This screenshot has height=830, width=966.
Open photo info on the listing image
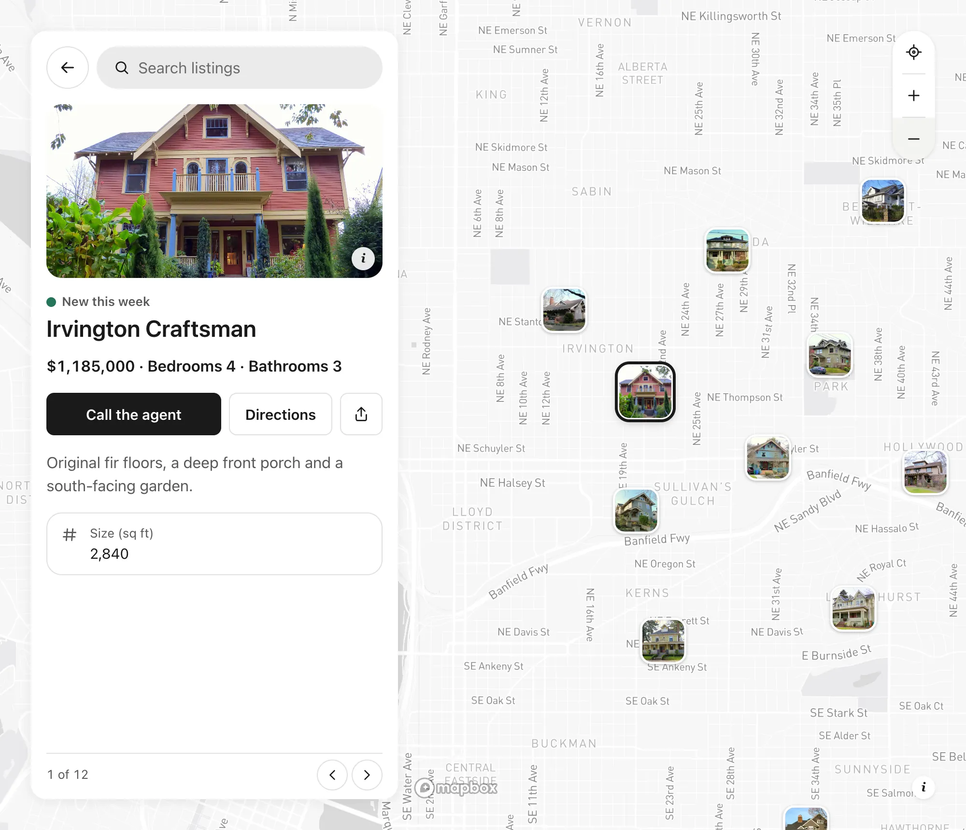pos(363,259)
